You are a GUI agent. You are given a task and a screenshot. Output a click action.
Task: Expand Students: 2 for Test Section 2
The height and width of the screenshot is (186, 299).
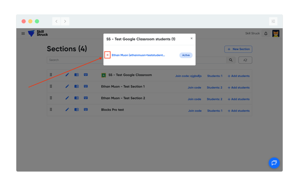[x=214, y=99]
